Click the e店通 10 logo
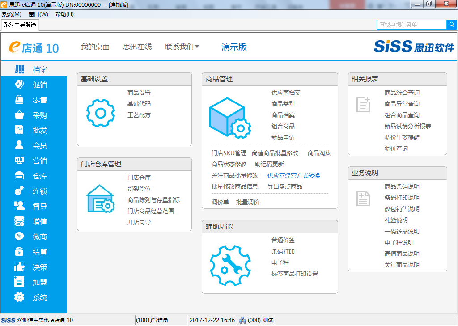This screenshot has height=326, width=458. point(34,47)
